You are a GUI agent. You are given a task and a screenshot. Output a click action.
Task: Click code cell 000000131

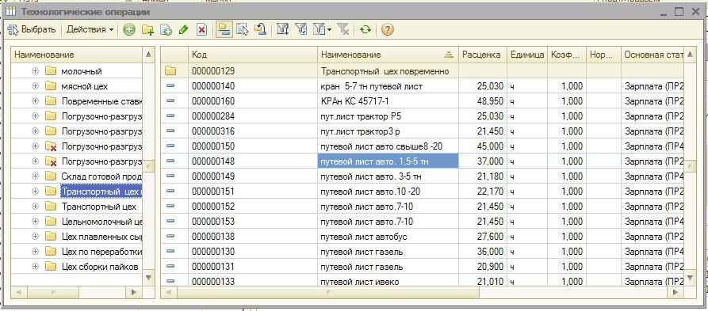point(253,267)
